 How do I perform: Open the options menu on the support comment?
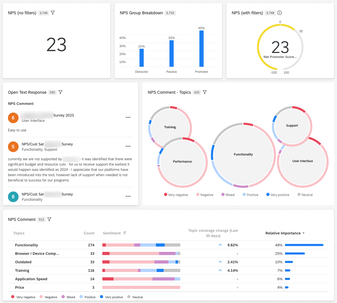pyautogui.click(x=128, y=146)
